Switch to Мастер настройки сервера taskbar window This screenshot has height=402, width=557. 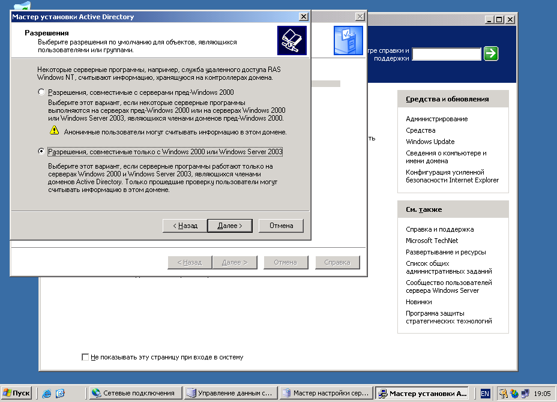tap(326, 393)
